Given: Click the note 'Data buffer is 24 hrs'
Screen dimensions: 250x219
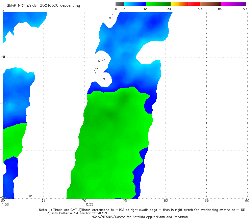Looking at the screenshot, I should (68, 213).
